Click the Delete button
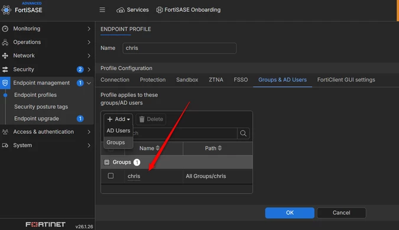This screenshot has height=230, width=399. click(x=151, y=119)
